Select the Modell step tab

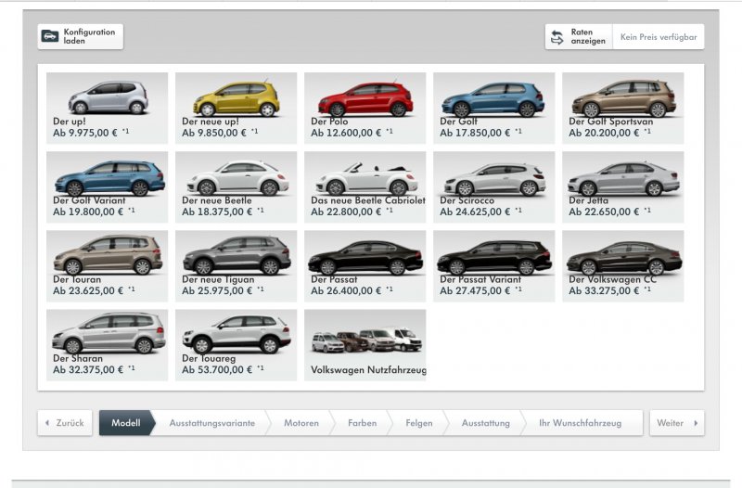pyautogui.click(x=126, y=423)
